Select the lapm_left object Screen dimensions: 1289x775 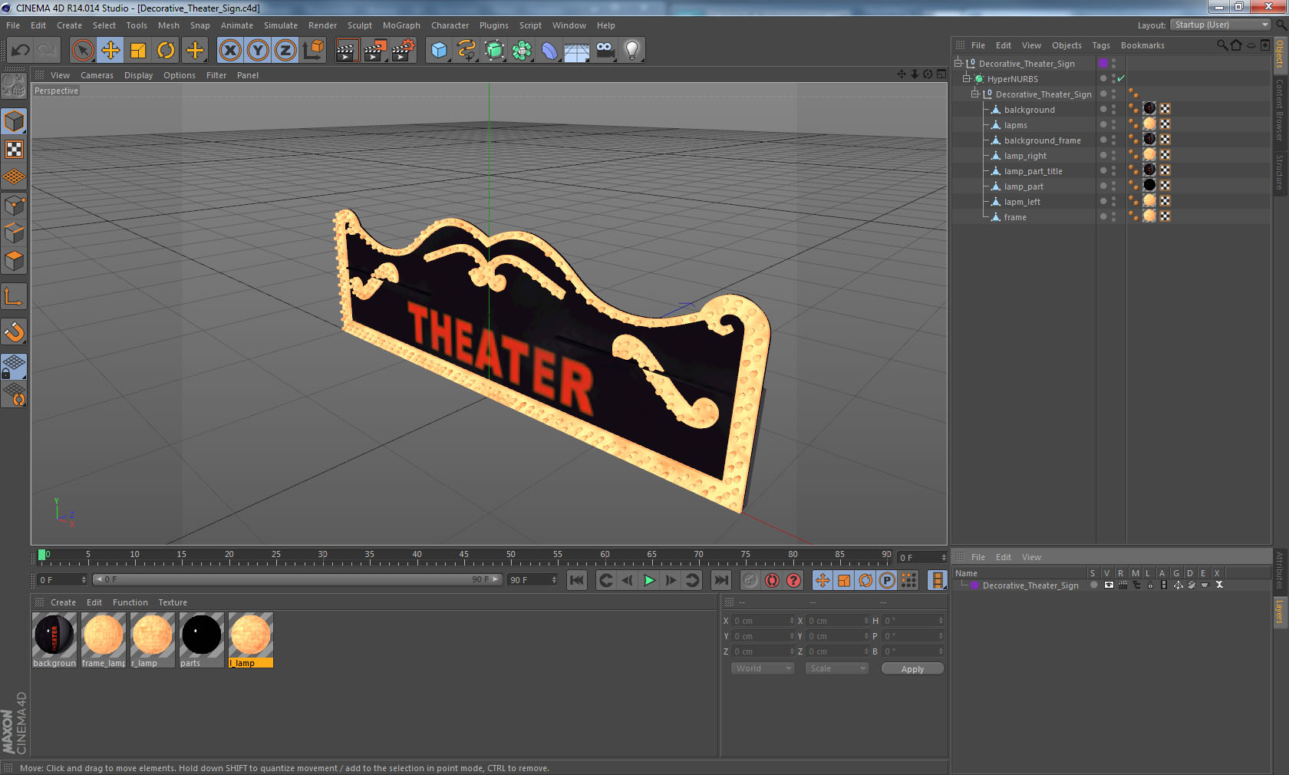pyautogui.click(x=1022, y=202)
